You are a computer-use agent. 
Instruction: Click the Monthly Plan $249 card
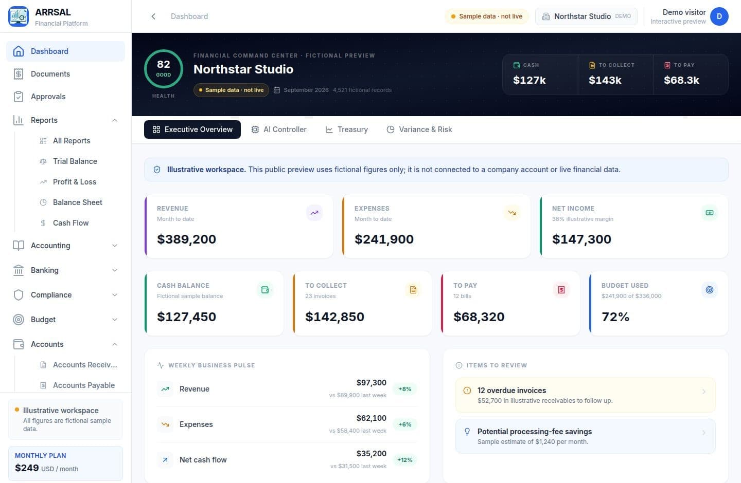click(65, 463)
